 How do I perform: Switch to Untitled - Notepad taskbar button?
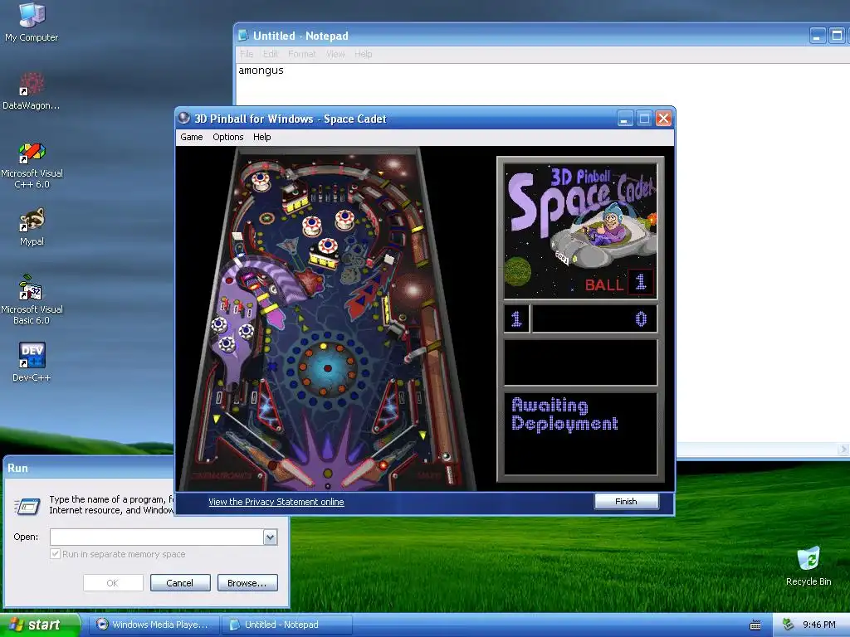(x=286, y=625)
